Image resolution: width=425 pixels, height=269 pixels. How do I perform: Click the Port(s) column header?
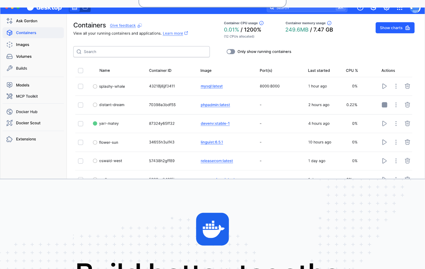click(x=266, y=71)
